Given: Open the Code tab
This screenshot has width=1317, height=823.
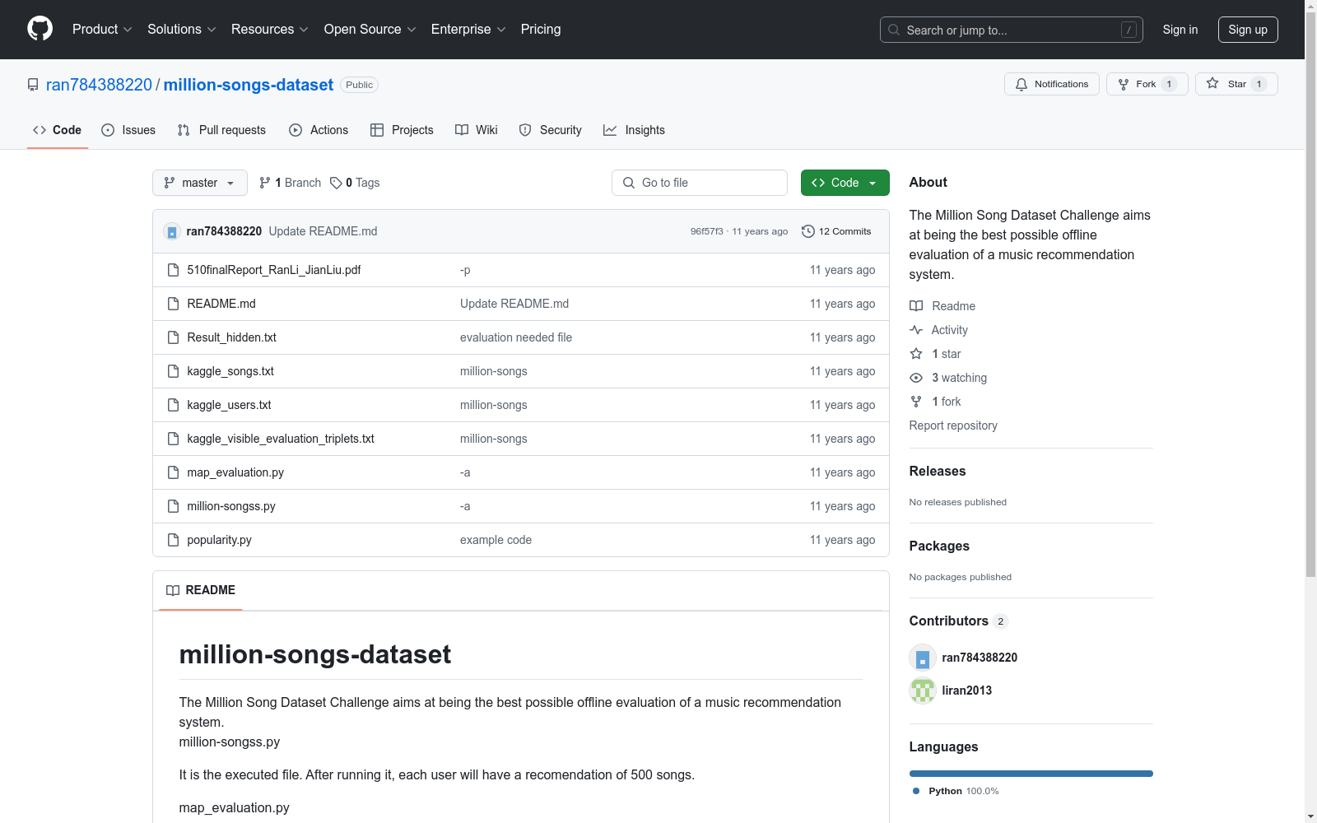Looking at the screenshot, I should click(x=58, y=130).
